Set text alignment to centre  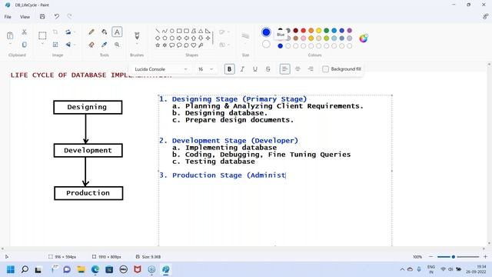[x=298, y=69]
